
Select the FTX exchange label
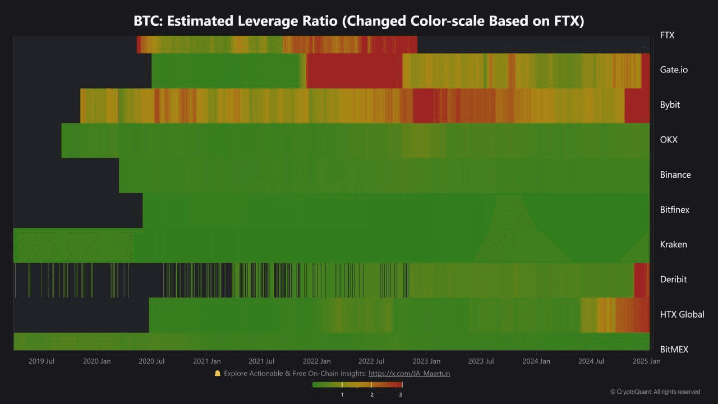[x=667, y=35]
